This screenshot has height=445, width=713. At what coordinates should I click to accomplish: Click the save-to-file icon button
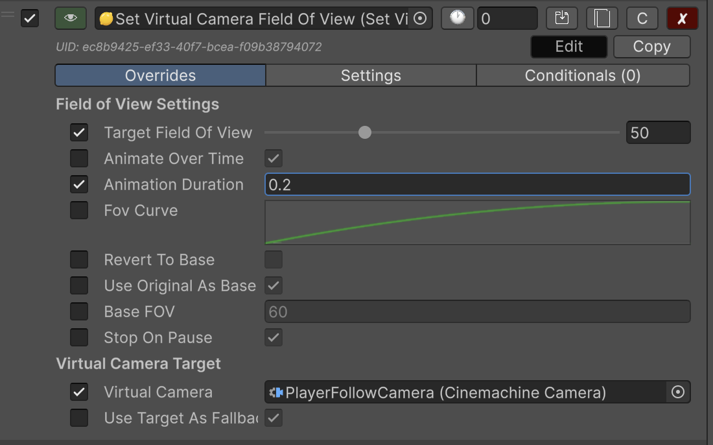(x=562, y=19)
